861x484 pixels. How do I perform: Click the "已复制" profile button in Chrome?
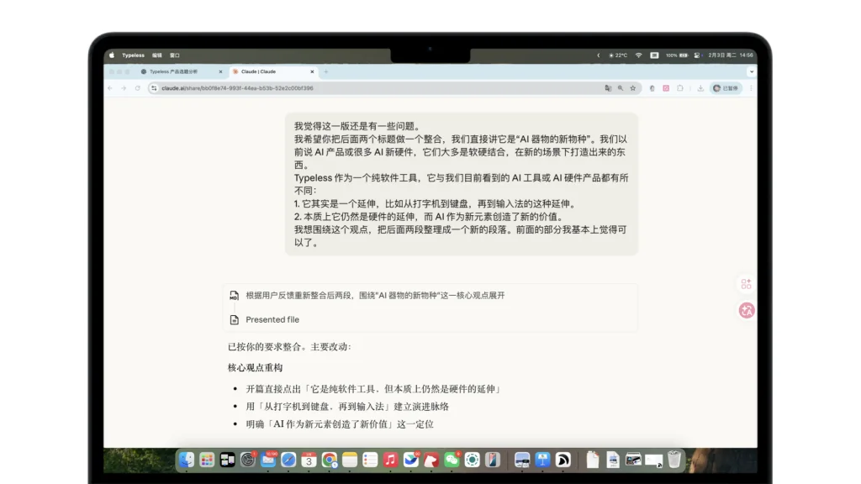[727, 88]
